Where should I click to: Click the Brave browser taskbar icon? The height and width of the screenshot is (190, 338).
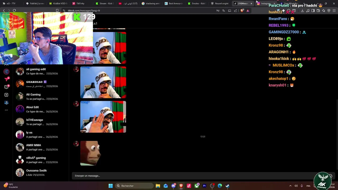tap(181, 186)
